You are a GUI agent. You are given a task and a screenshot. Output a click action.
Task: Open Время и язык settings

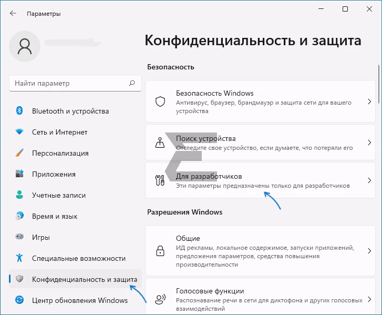[x=75, y=216]
